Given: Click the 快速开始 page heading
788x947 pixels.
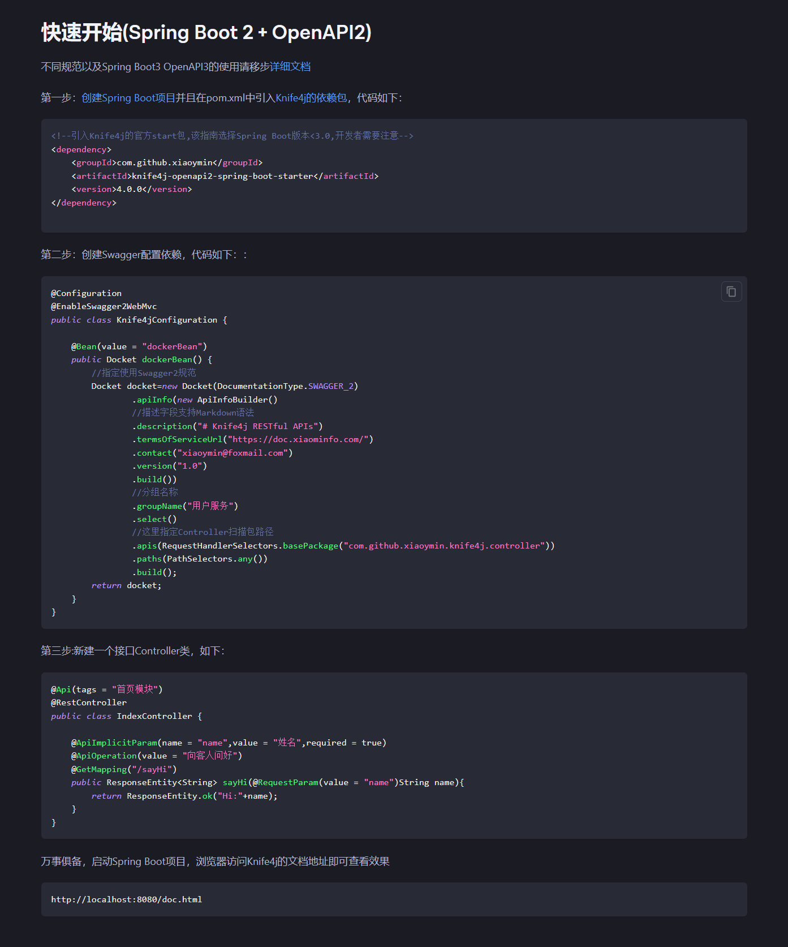Looking at the screenshot, I should 206,33.
